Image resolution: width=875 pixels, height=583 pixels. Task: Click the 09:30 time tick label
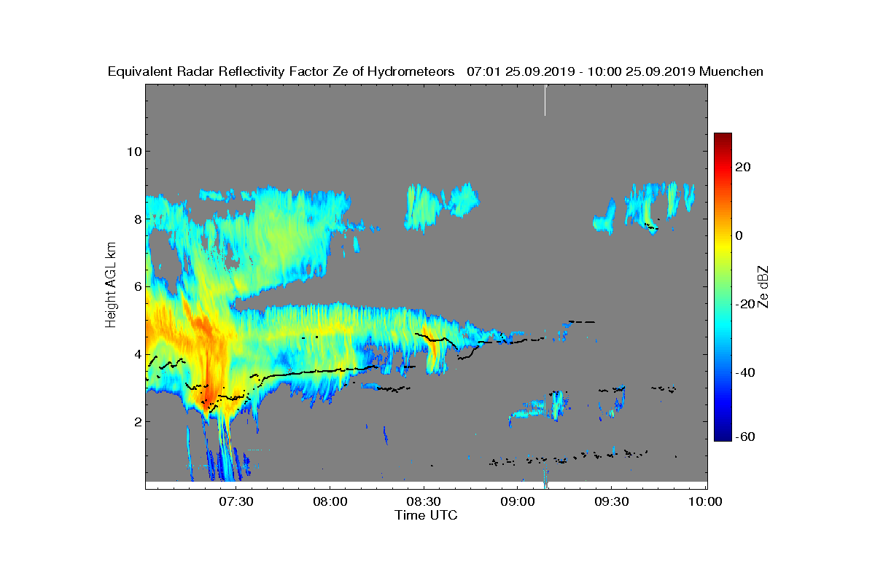point(612,502)
